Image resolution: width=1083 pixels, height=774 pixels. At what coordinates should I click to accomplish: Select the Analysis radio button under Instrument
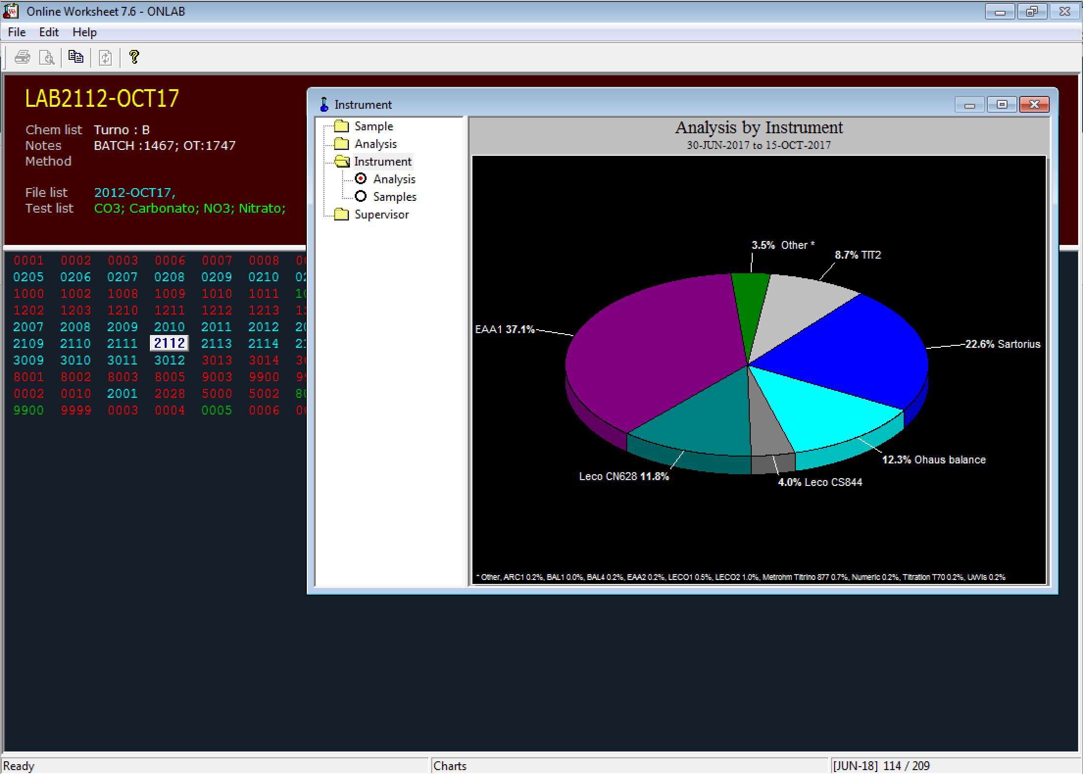tap(361, 179)
